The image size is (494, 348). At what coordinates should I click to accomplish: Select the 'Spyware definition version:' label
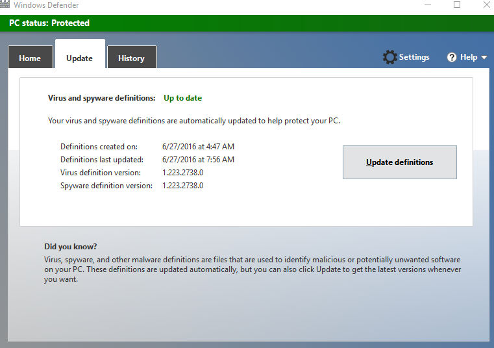[x=106, y=186]
